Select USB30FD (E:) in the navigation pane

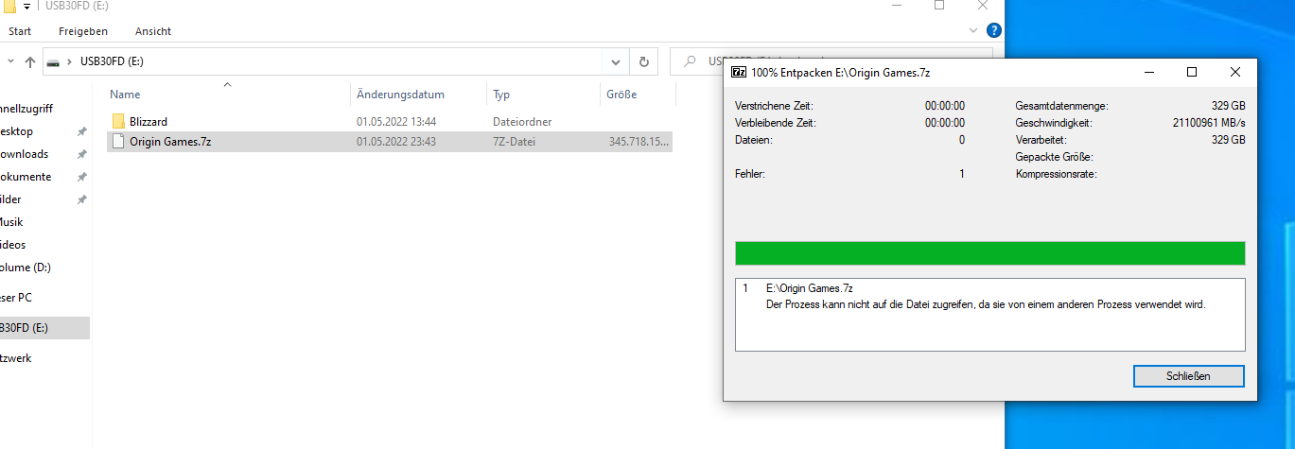click(x=25, y=328)
